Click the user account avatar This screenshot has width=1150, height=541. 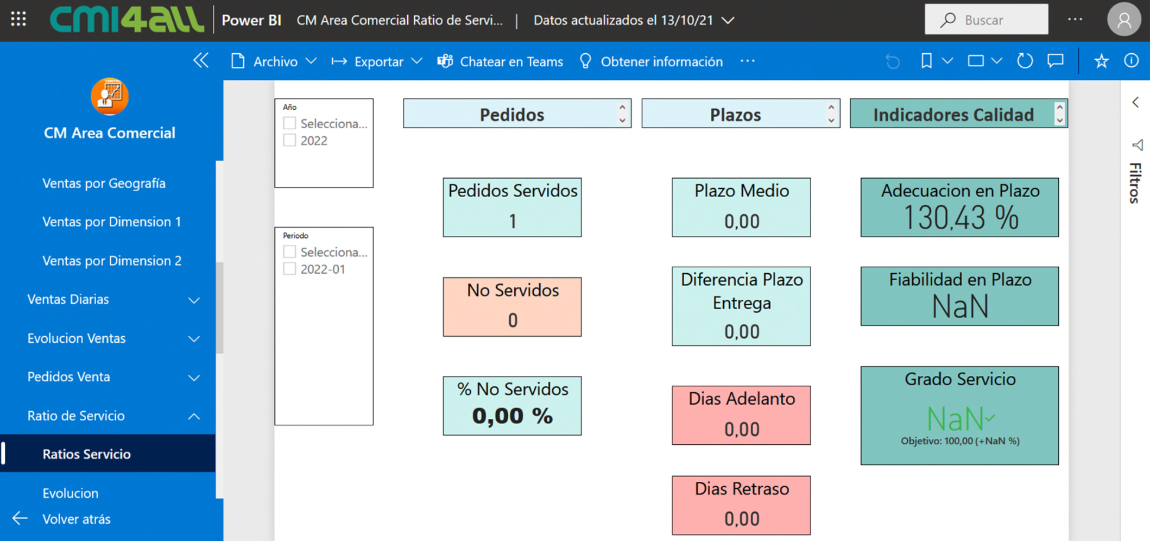(x=1123, y=20)
